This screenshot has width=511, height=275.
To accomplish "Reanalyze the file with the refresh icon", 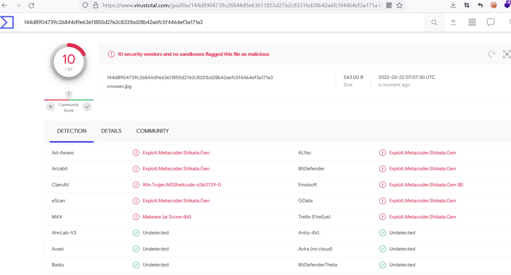I will pos(492,54).
